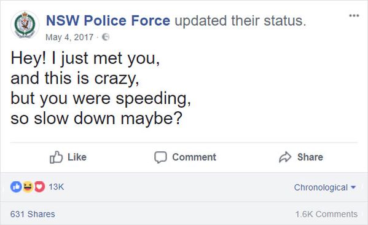Like the post via Like label
368x225 pixels.
pyautogui.click(x=77, y=157)
